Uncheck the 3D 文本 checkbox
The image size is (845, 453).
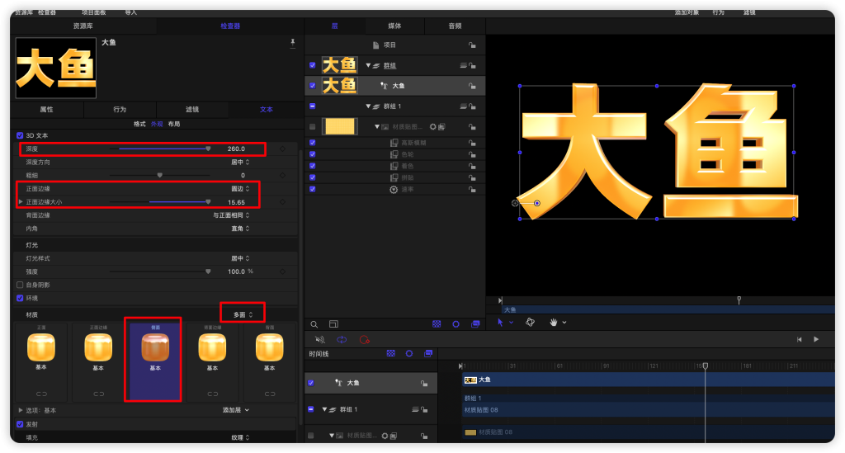(20, 135)
